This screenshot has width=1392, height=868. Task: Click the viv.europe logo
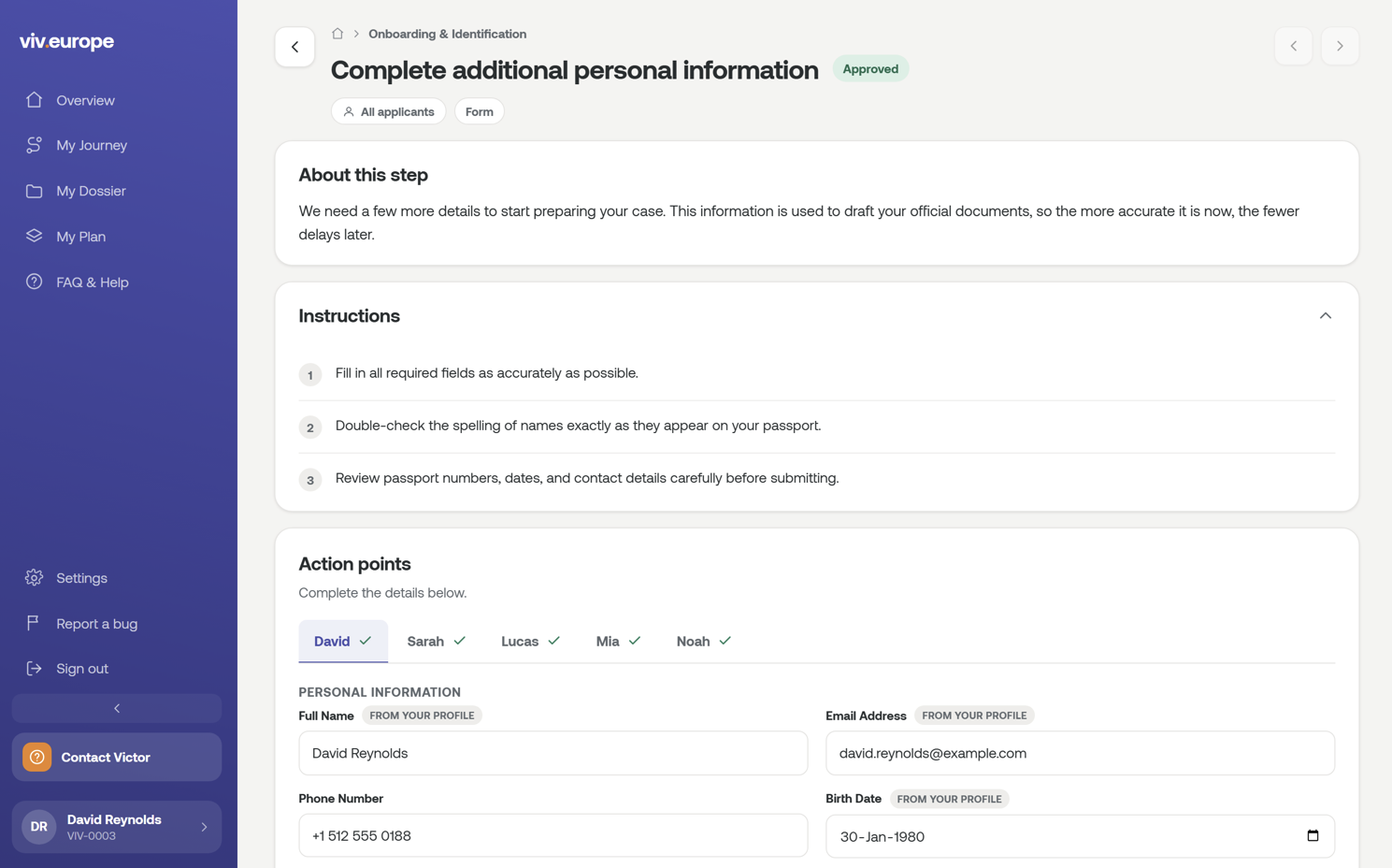click(66, 41)
